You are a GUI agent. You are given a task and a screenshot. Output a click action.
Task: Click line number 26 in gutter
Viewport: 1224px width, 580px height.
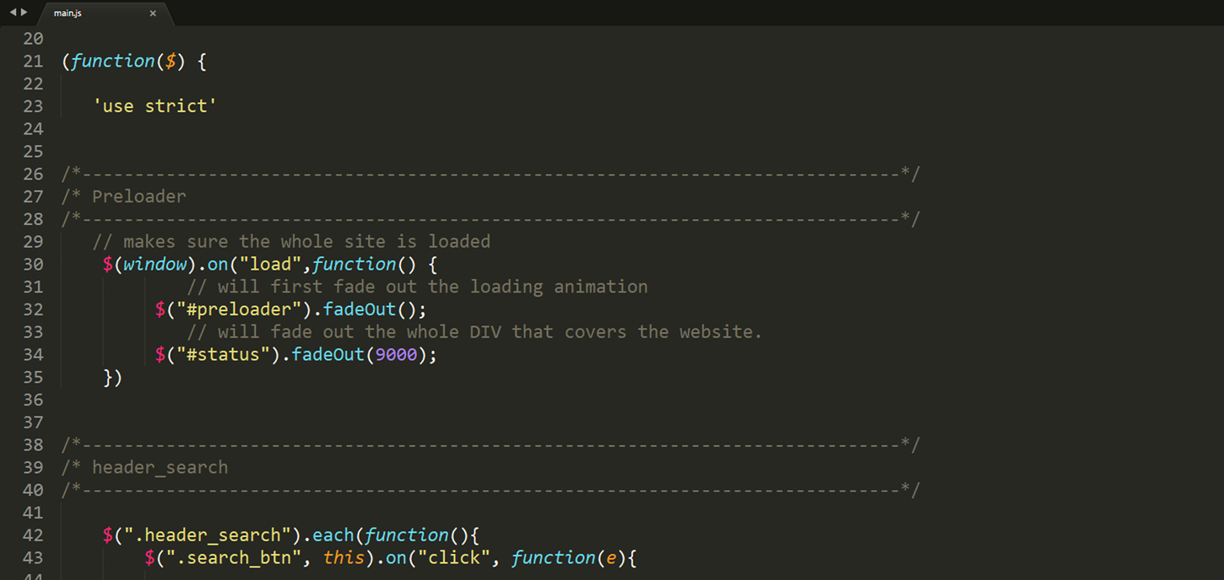(x=33, y=175)
